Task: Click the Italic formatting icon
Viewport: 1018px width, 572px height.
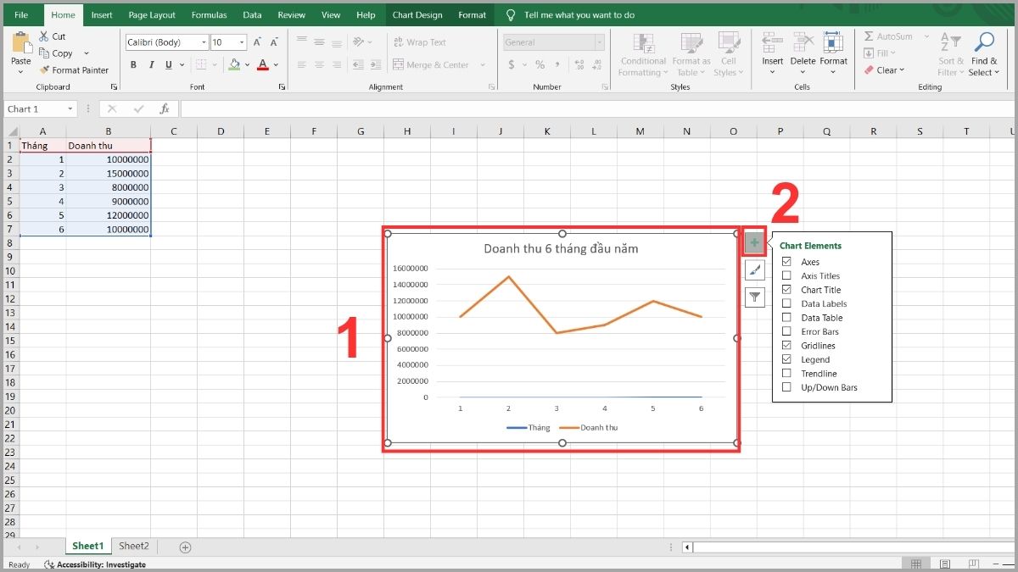Action: click(x=152, y=65)
